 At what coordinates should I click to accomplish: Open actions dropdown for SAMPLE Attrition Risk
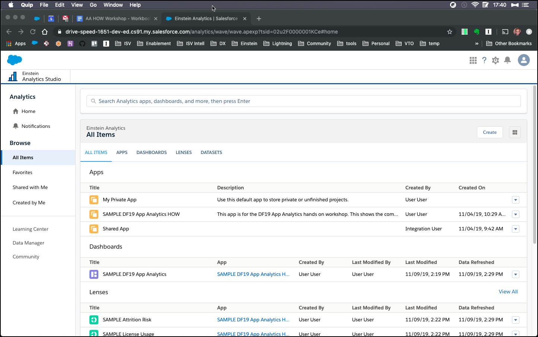[x=516, y=320]
